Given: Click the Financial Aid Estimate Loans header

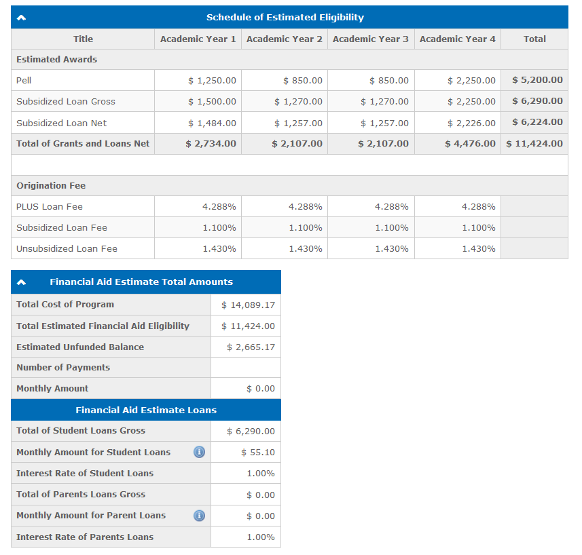Looking at the screenshot, I should tap(146, 410).
